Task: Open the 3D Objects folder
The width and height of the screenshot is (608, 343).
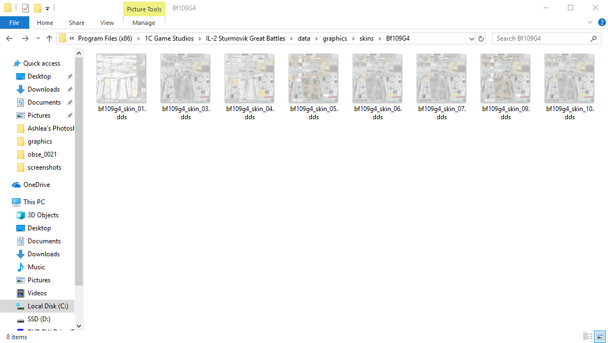Action: (43, 215)
